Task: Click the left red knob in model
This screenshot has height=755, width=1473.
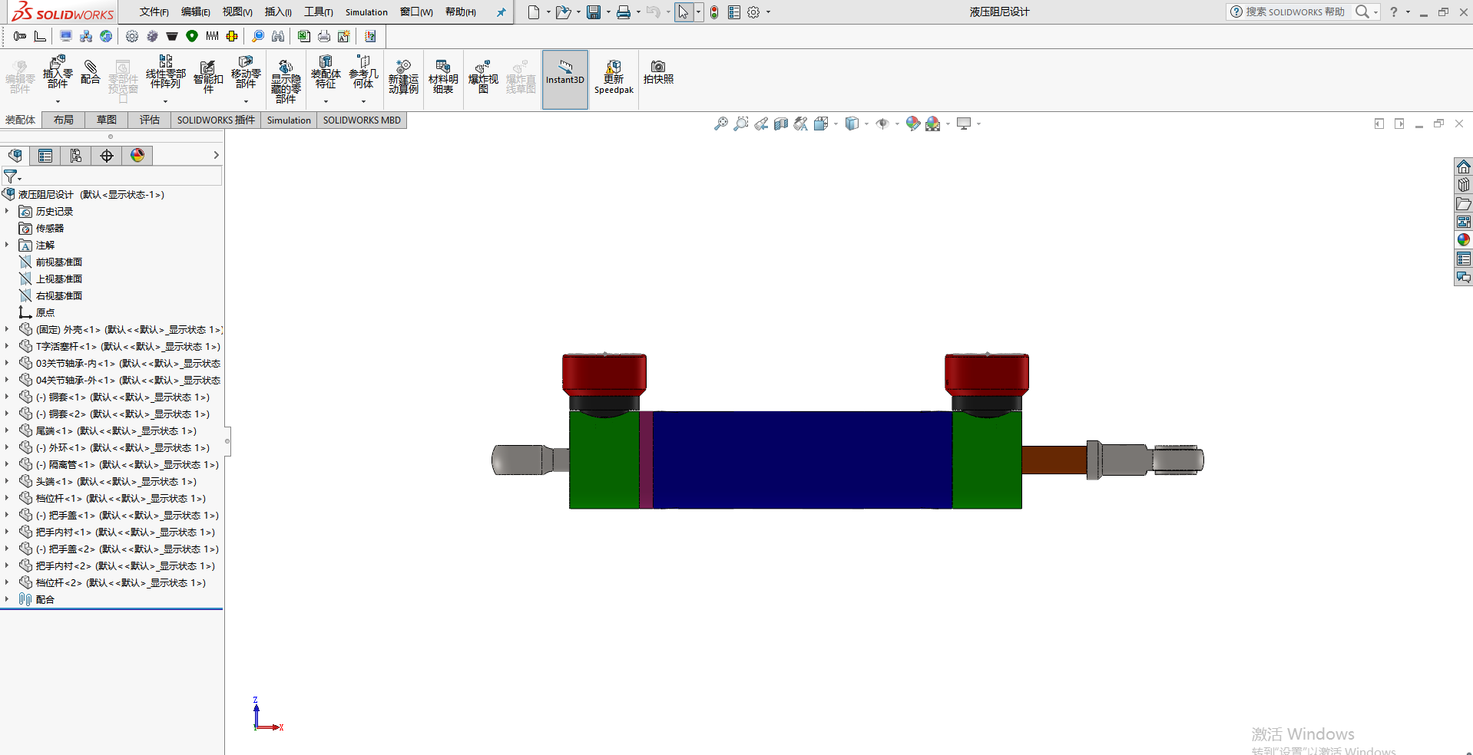Action: [604, 374]
